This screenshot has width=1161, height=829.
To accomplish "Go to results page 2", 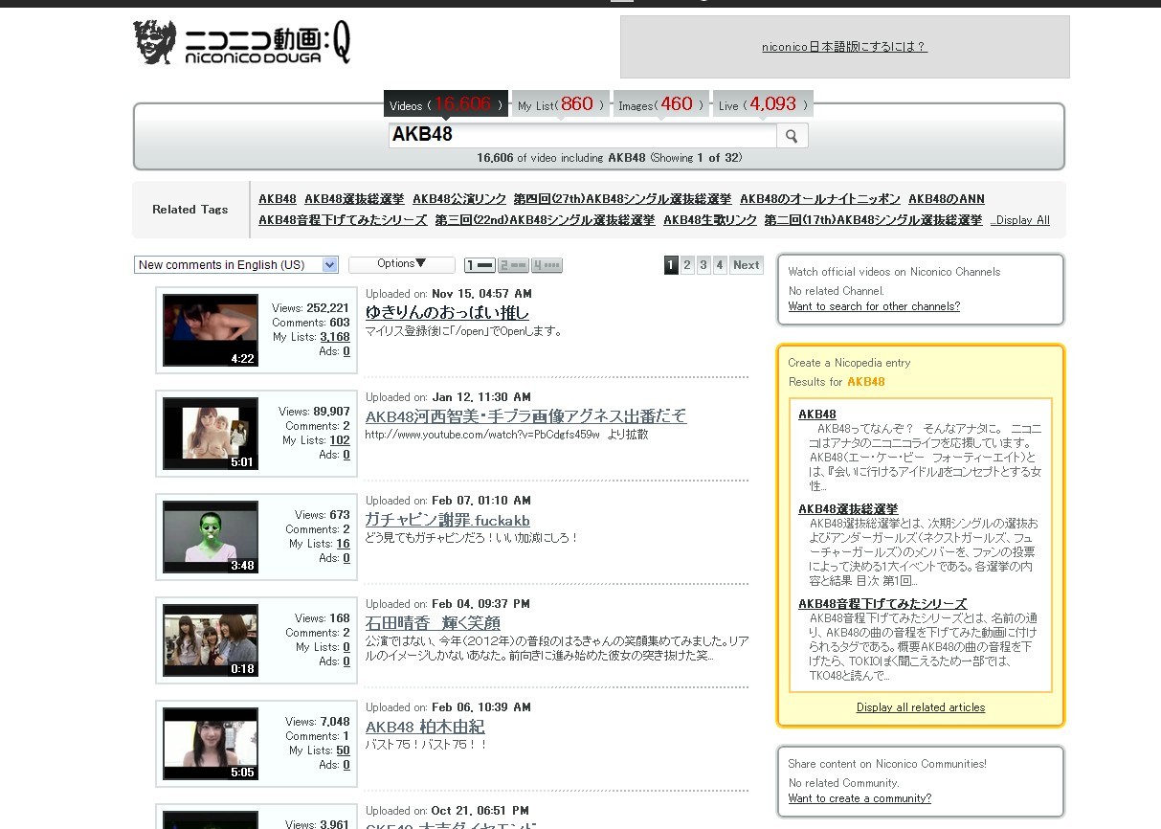I will click(x=687, y=265).
